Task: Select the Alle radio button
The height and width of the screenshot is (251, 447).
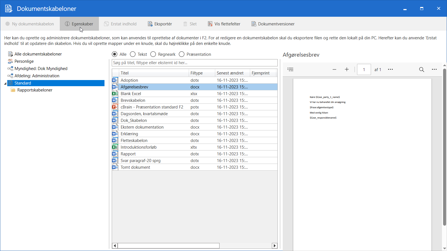Action: tap(115, 54)
